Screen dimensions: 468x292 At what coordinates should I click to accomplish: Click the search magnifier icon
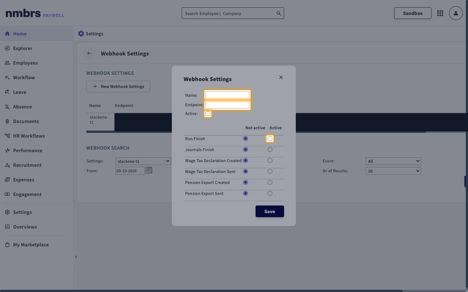(x=279, y=14)
